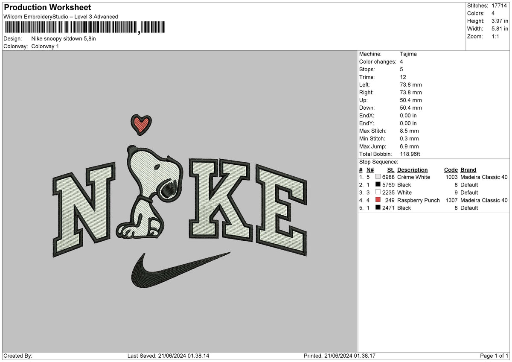This screenshot has height=362, width=512.
Task: Click the Brand column header
Action: click(468, 169)
